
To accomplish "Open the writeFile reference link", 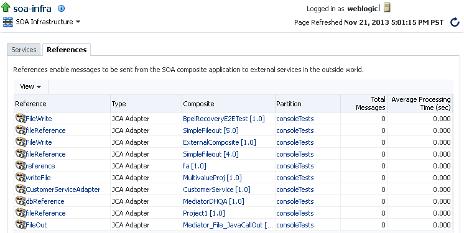I will click(38, 178).
